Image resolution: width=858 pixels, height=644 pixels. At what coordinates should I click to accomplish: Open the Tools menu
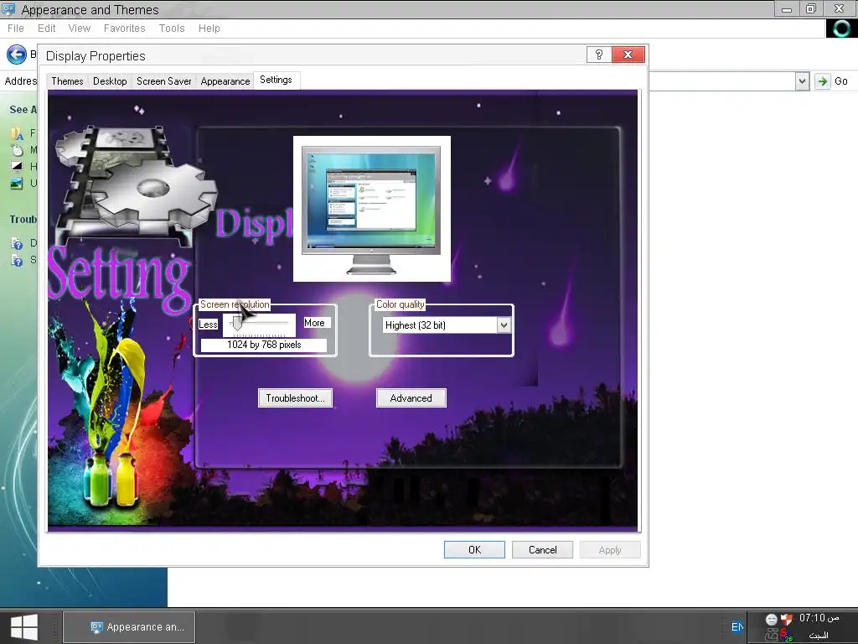172,29
